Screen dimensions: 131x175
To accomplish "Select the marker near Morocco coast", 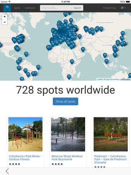I will pyautogui.click(x=48, y=48).
